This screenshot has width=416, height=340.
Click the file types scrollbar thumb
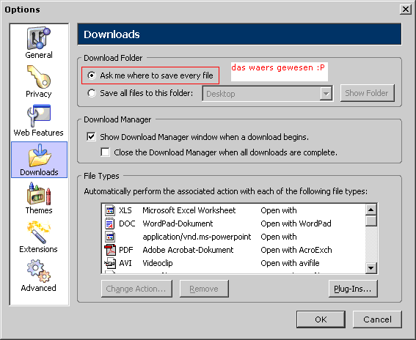click(371, 221)
